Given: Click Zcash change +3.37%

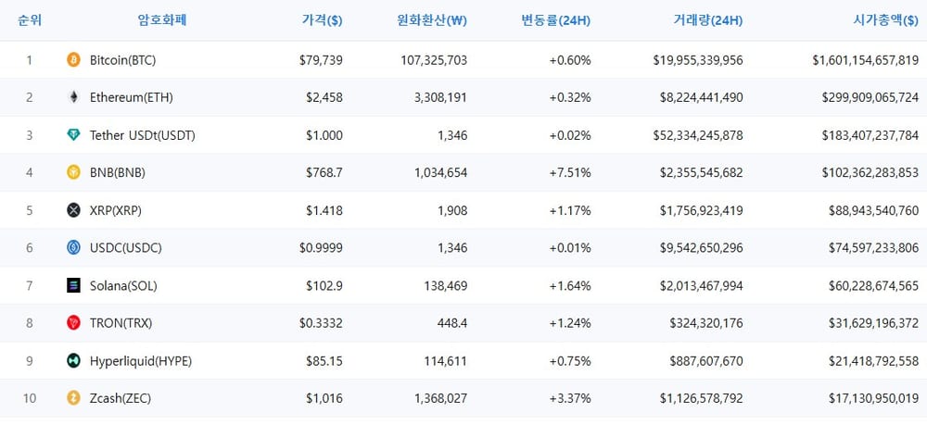Looking at the screenshot, I should point(570,398).
